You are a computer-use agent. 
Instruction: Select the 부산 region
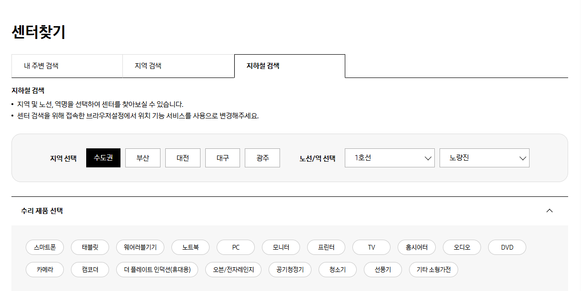tap(142, 157)
